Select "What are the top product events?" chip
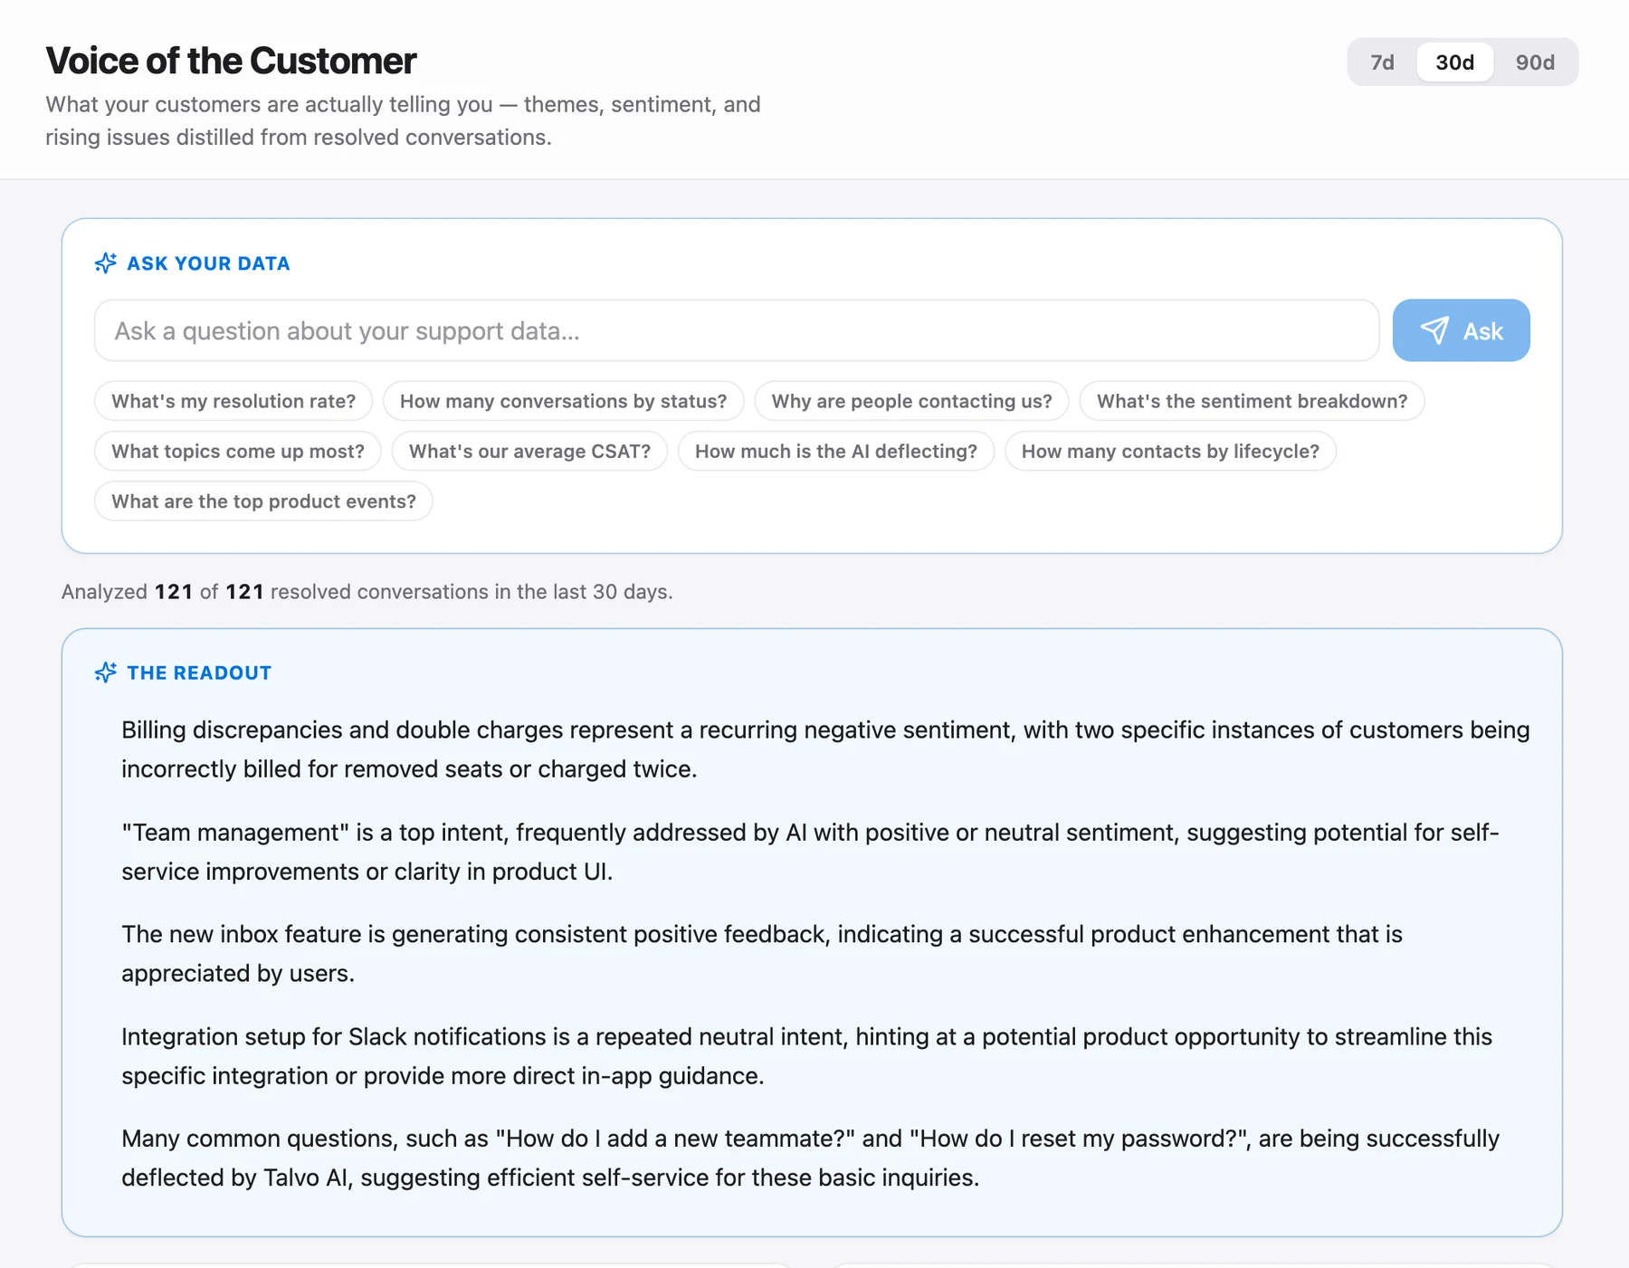The height and width of the screenshot is (1268, 1629). click(263, 501)
